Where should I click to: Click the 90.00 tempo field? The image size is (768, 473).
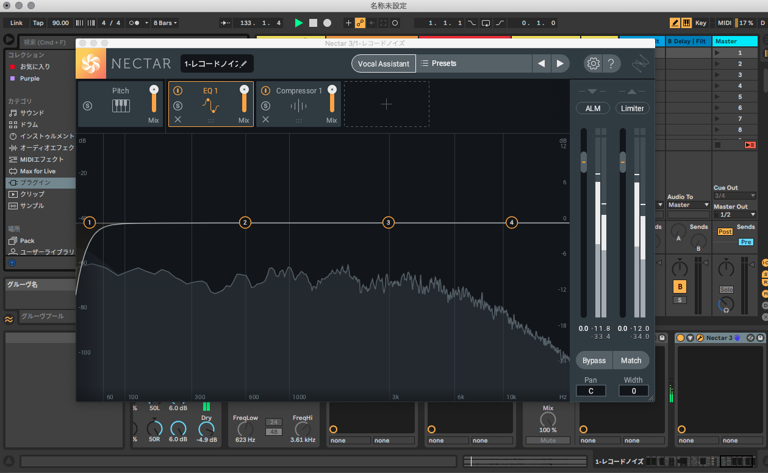click(60, 23)
